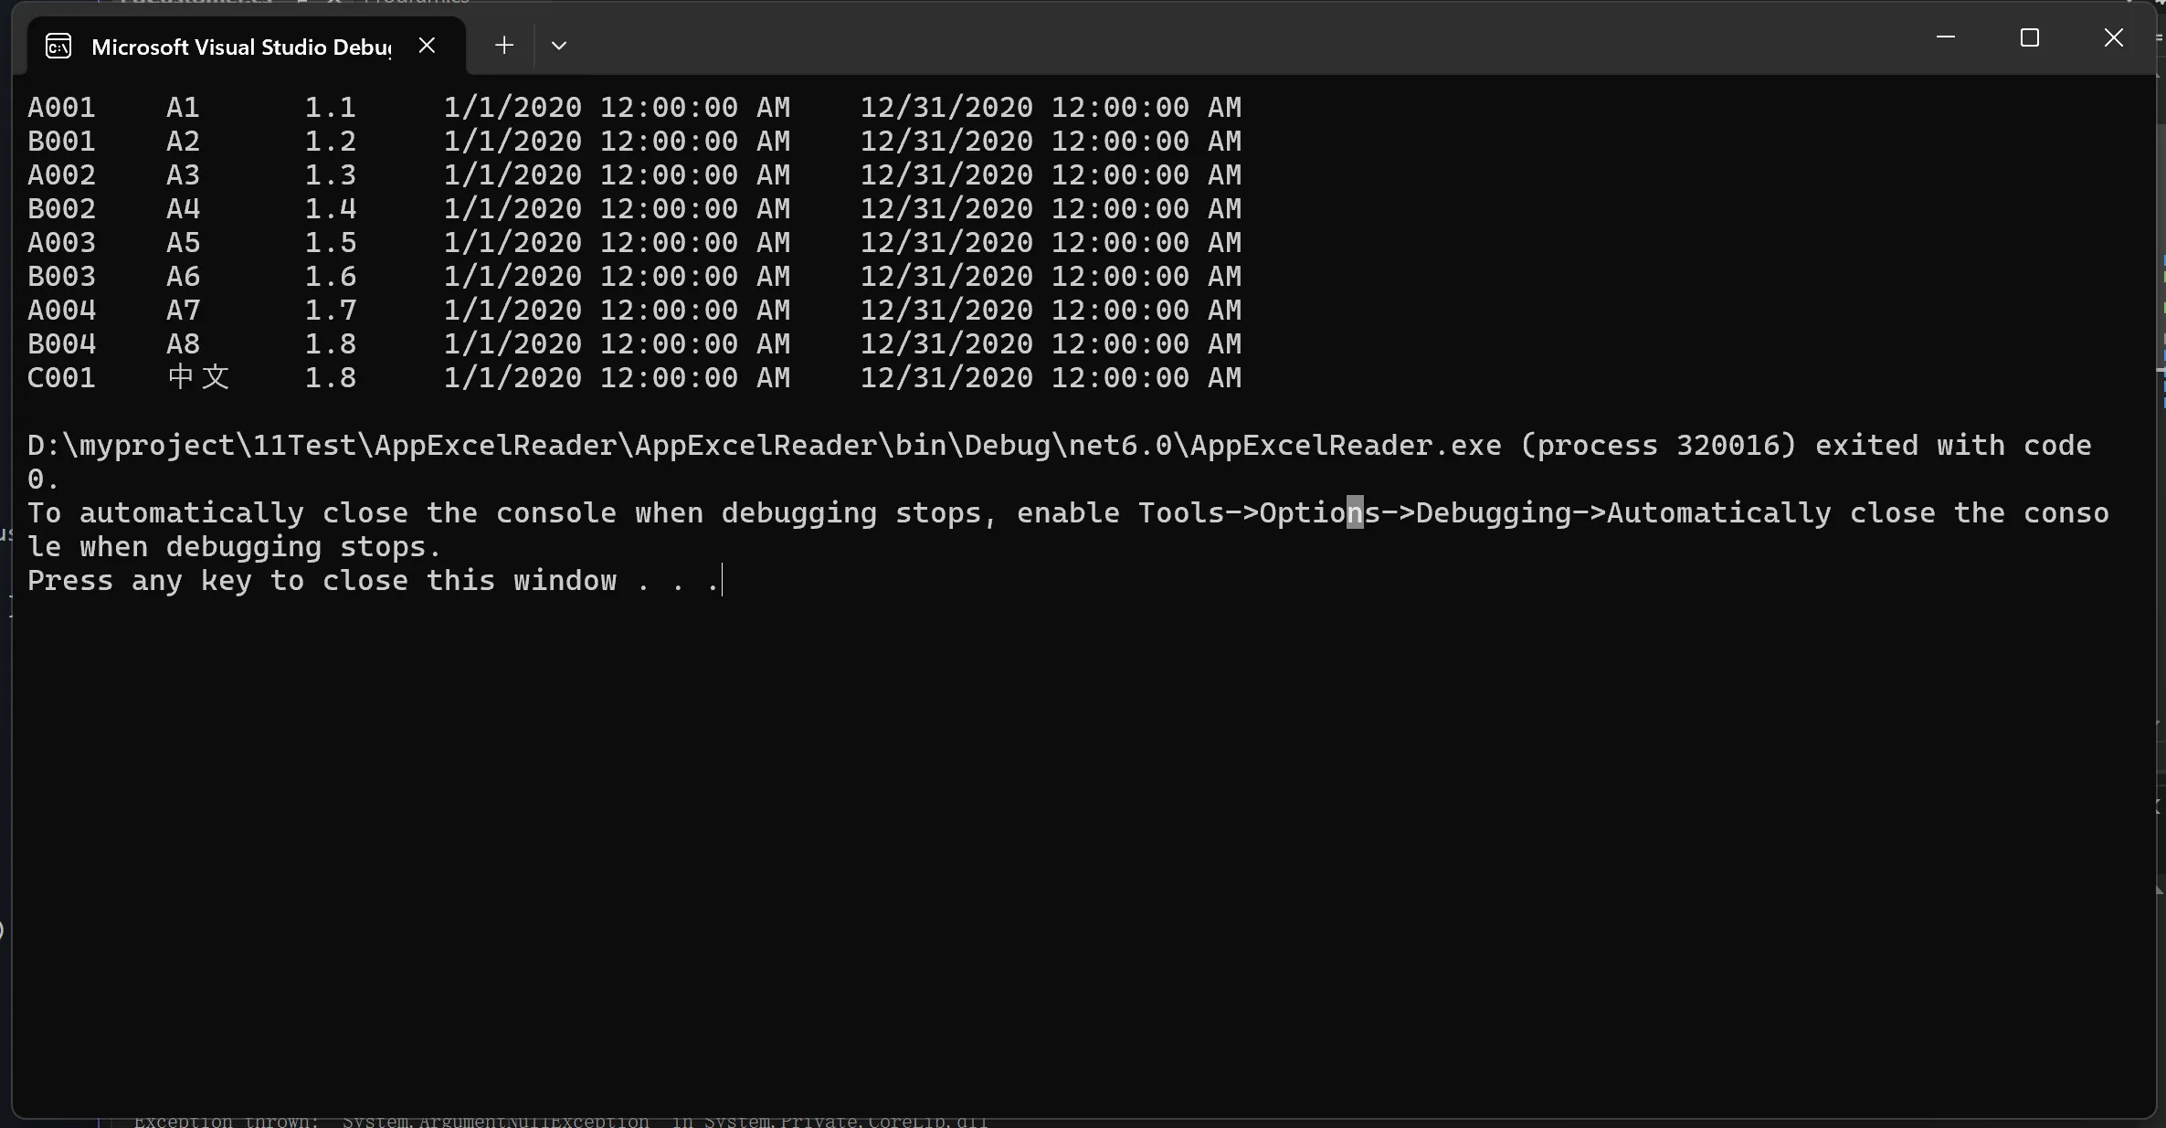Select the Microsoft Visual Studio Debug tab
The image size is (2166, 1128).
click(241, 47)
